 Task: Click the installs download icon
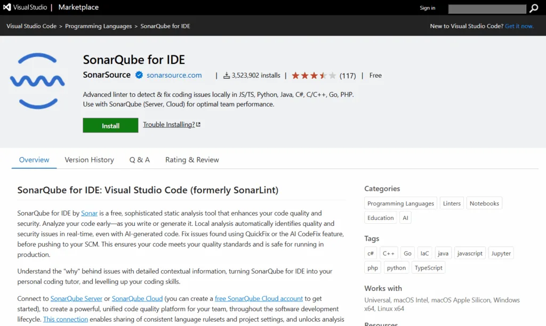pyautogui.click(x=226, y=76)
